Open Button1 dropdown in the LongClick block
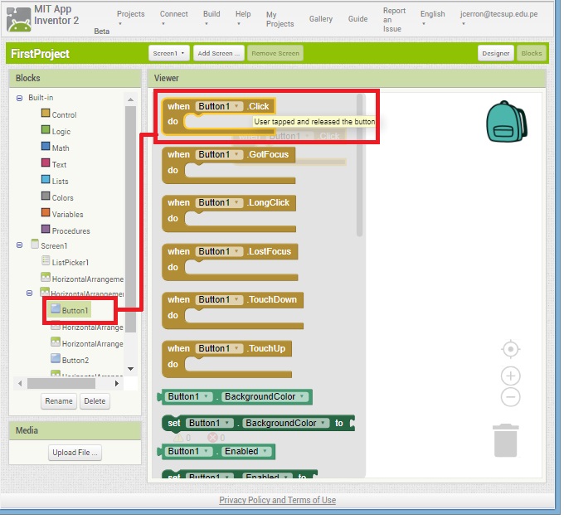 (219, 203)
